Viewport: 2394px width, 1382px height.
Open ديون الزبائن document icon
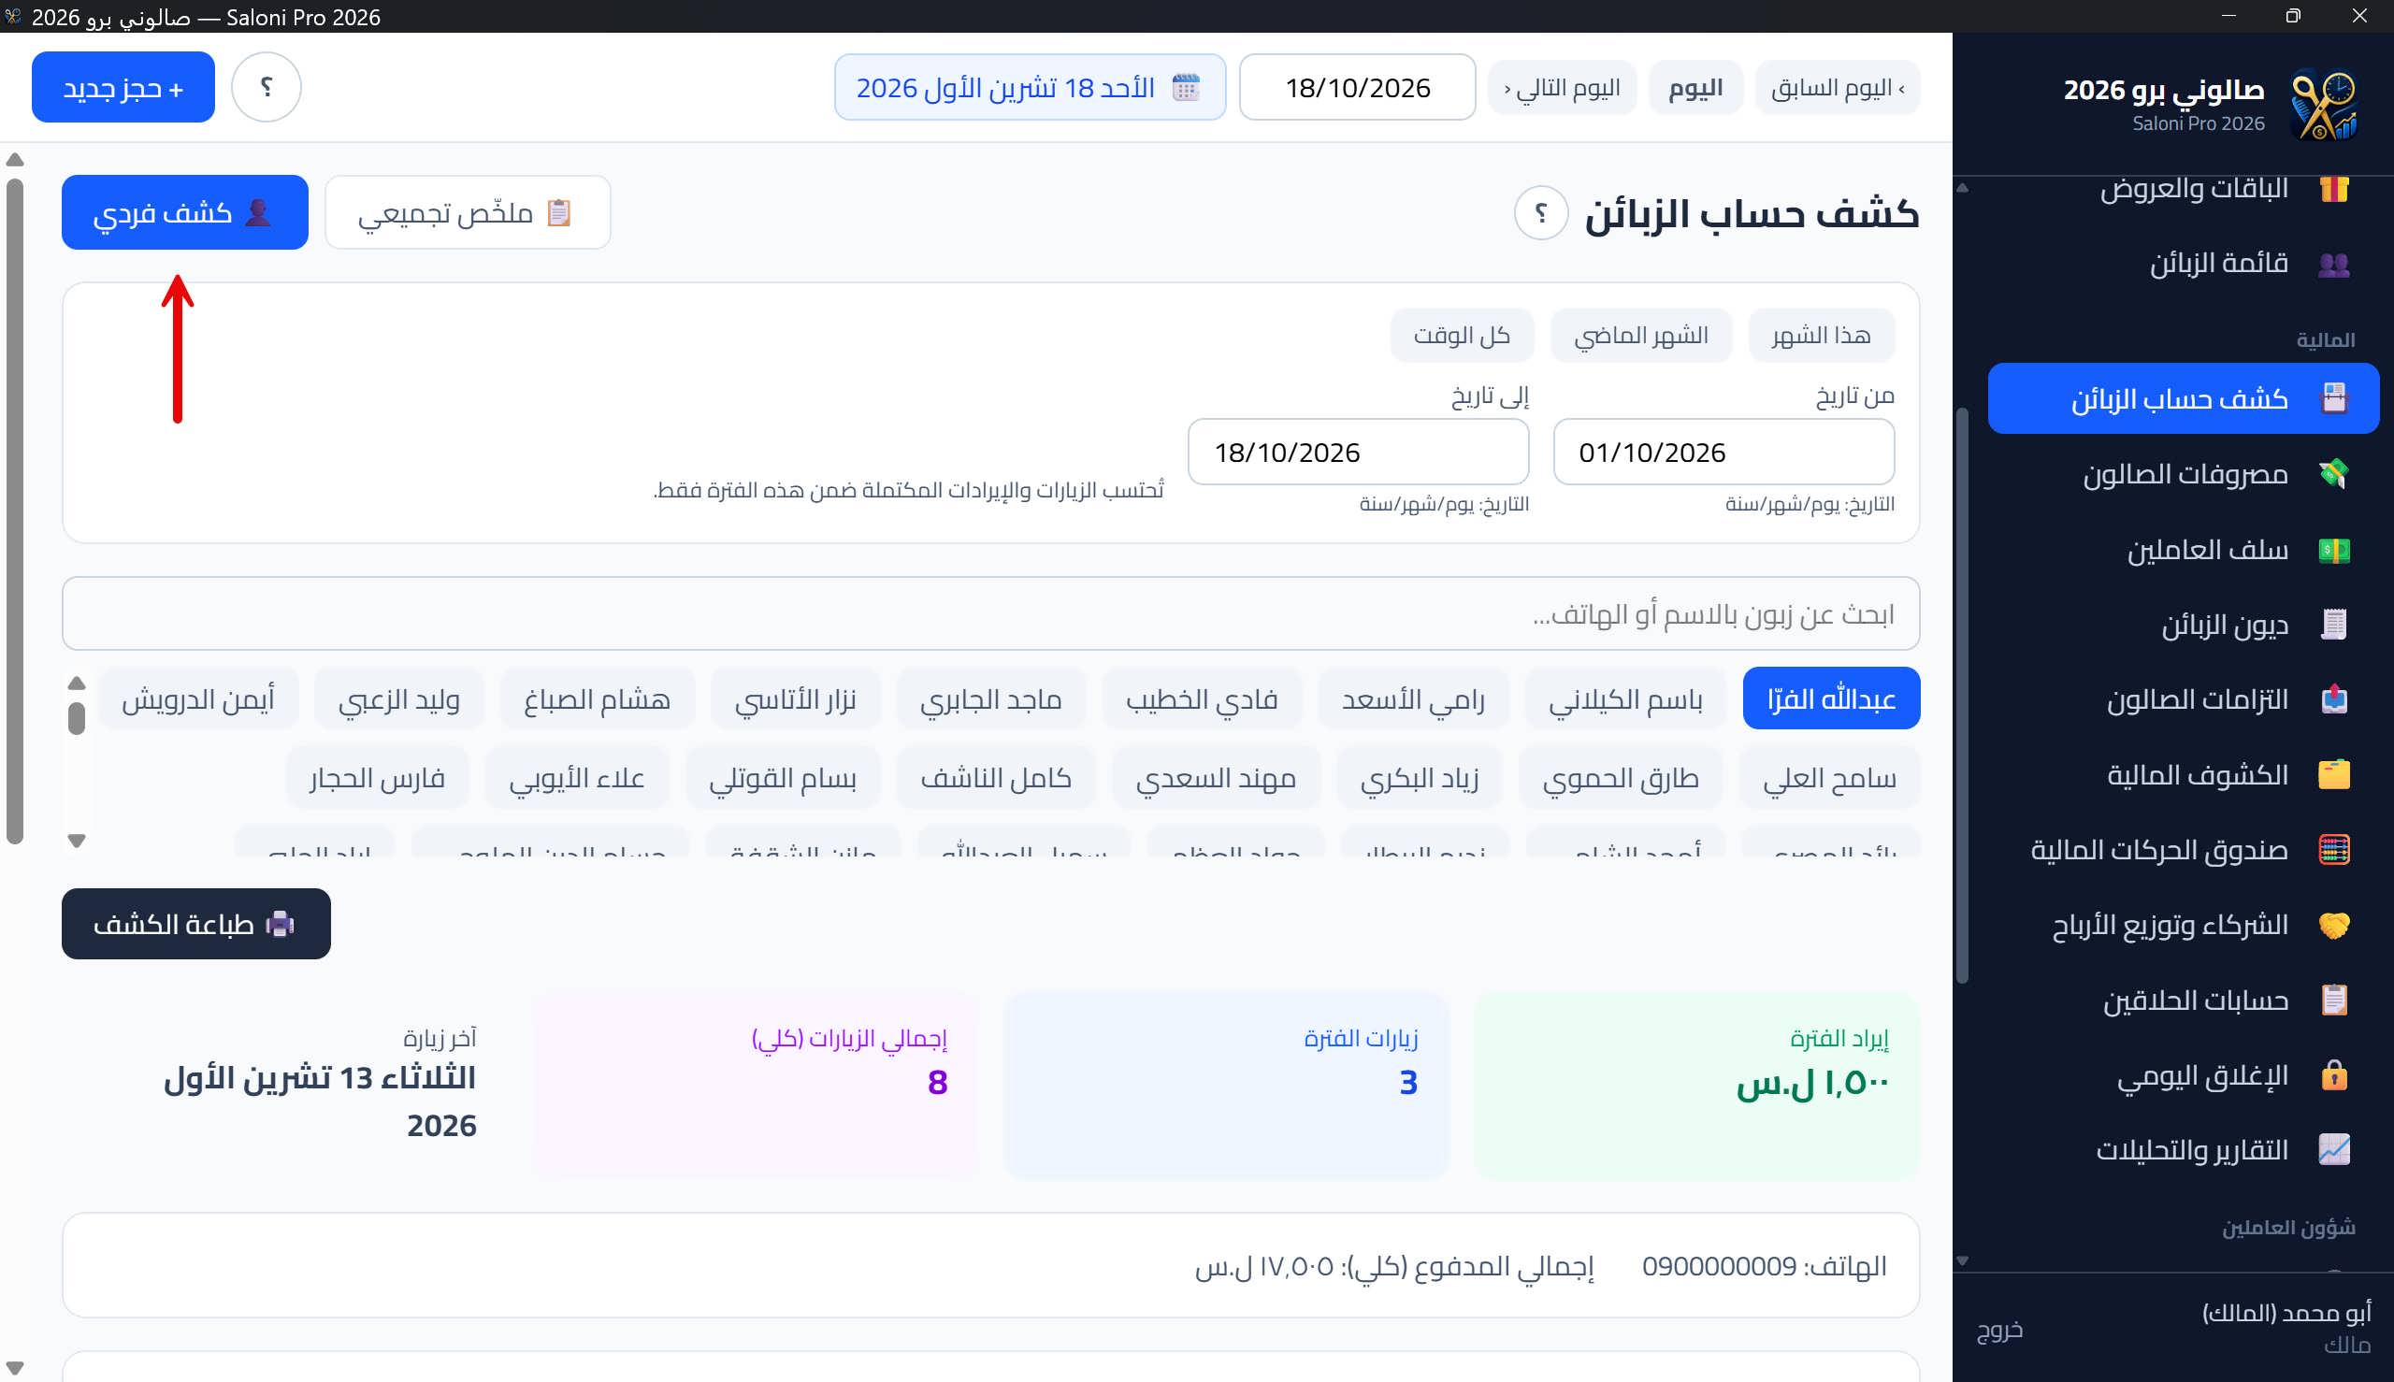pos(2333,625)
